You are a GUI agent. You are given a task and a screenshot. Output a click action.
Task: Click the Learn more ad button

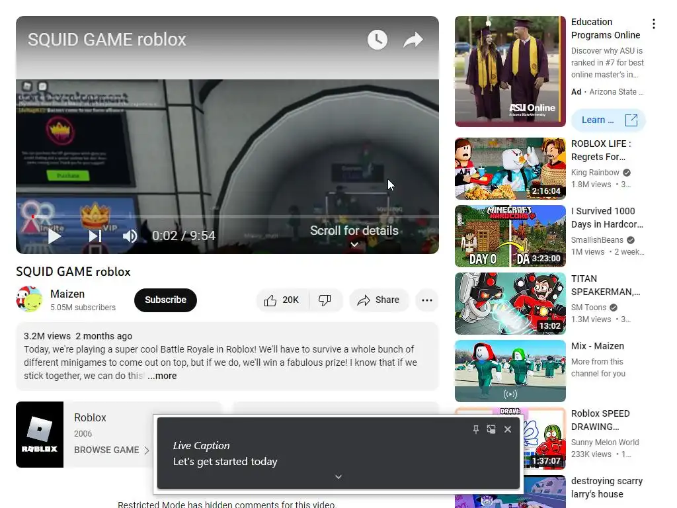[x=608, y=120]
